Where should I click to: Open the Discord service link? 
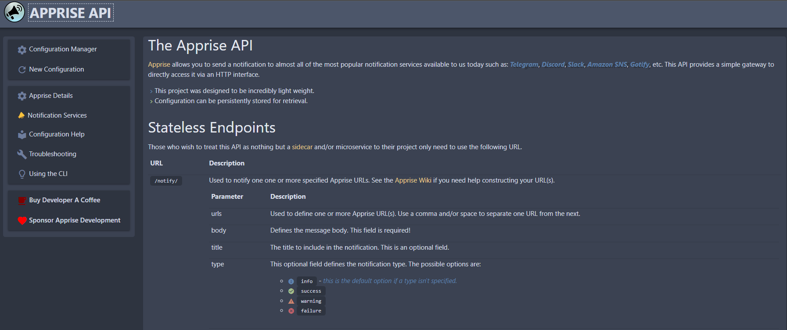pyautogui.click(x=553, y=65)
